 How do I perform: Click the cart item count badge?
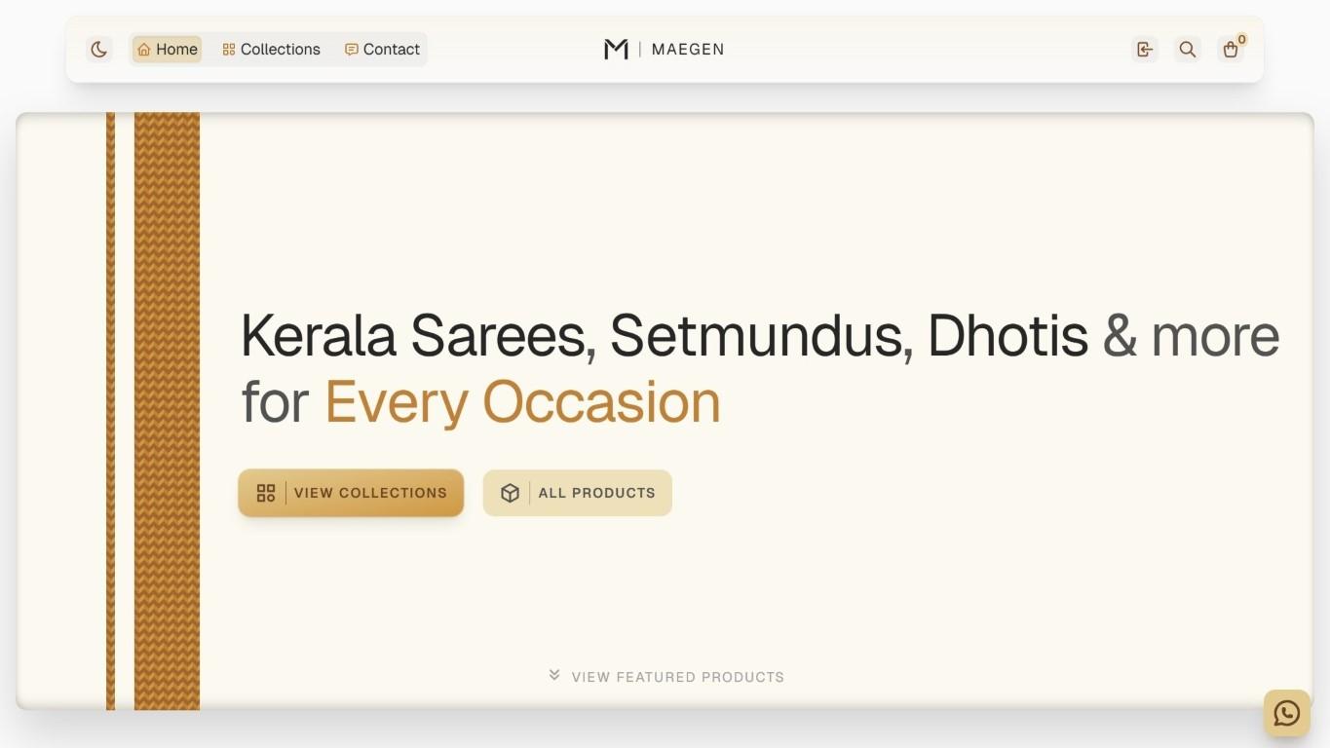tap(1241, 40)
